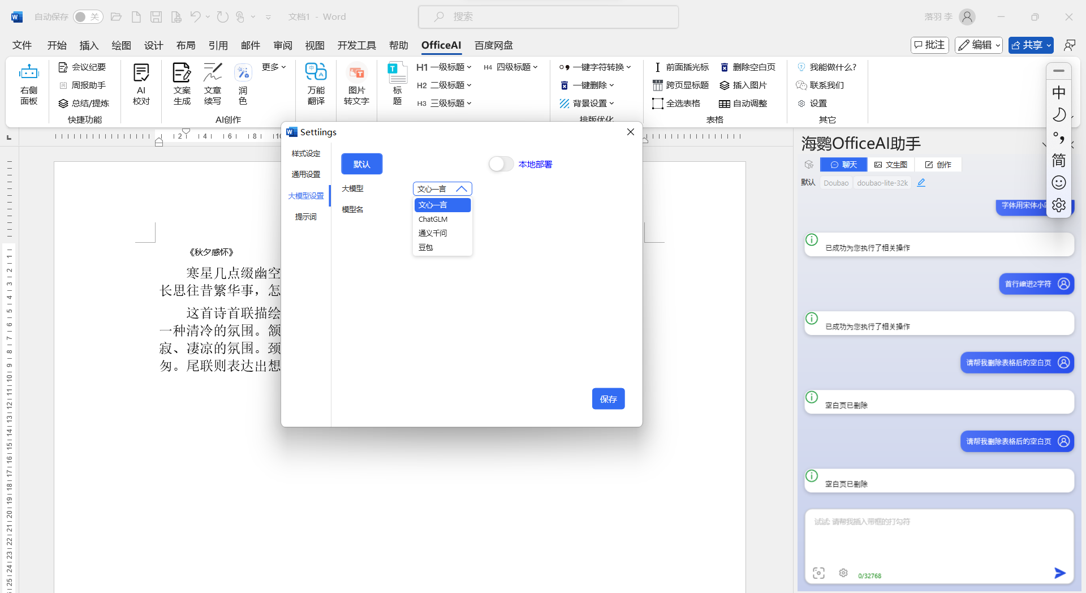Switch to 文生图 tab in assistant panel
This screenshot has height=593, width=1086.
pyautogui.click(x=891, y=165)
